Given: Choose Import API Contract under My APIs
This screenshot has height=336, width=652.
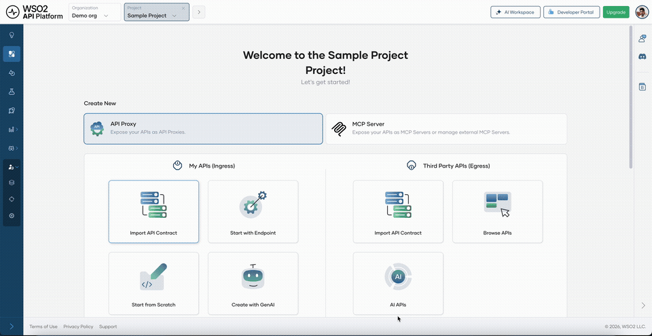Looking at the screenshot, I should coord(153,211).
